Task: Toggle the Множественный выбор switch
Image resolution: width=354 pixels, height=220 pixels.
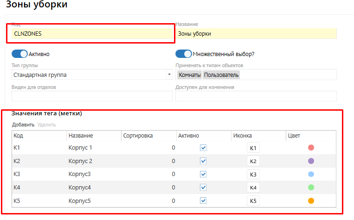Action: 184,54
